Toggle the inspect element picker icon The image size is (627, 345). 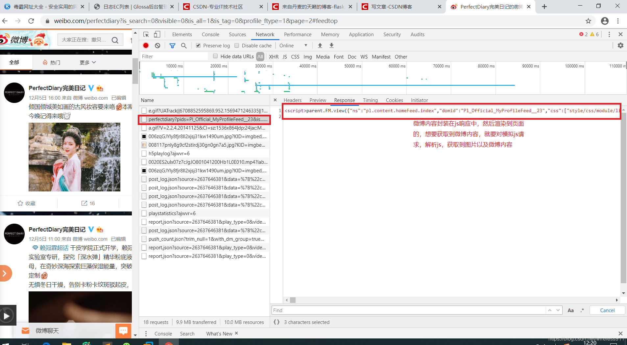pos(146,34)
